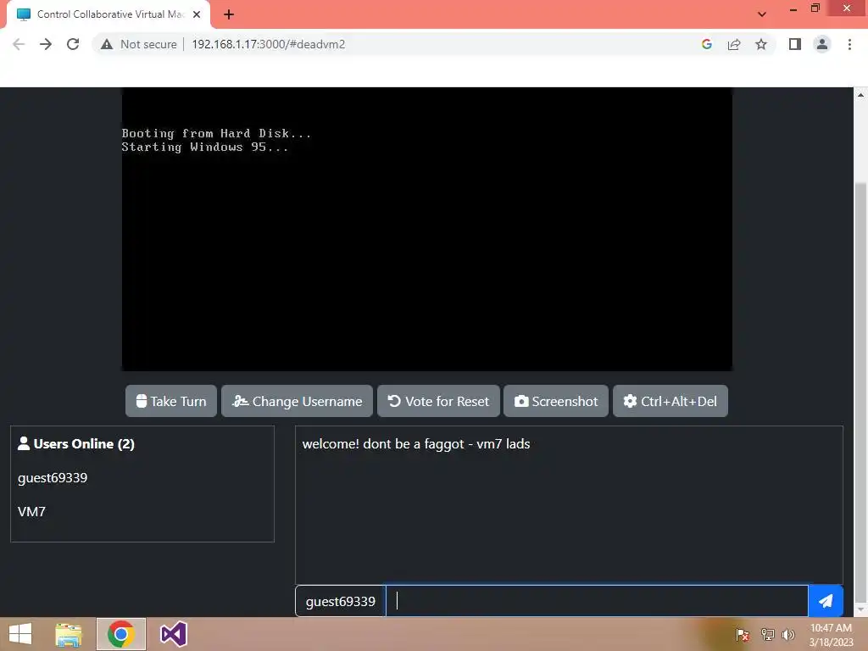Click the network tray icon

(x=767, y=634)
